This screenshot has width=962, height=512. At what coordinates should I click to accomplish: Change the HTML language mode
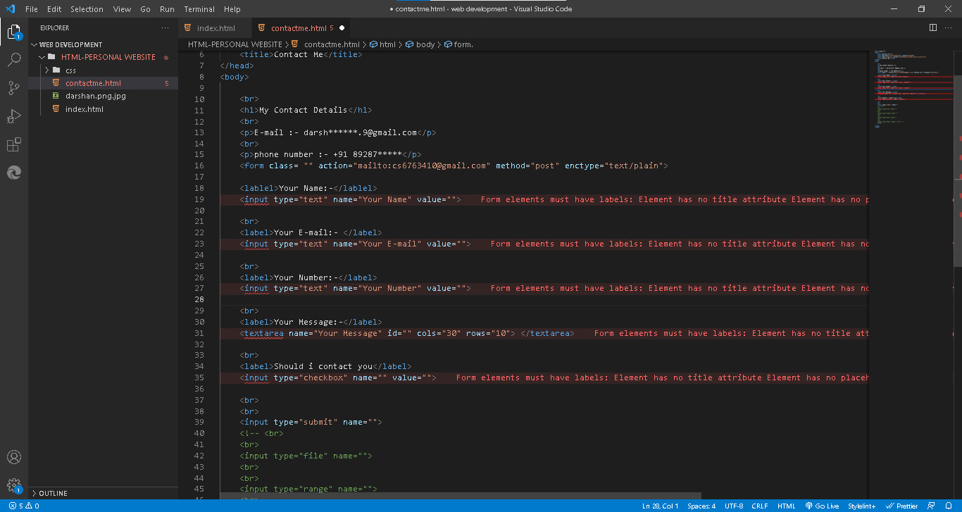tap(786, 506)
